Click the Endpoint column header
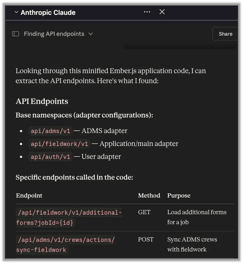 [29, 195]
